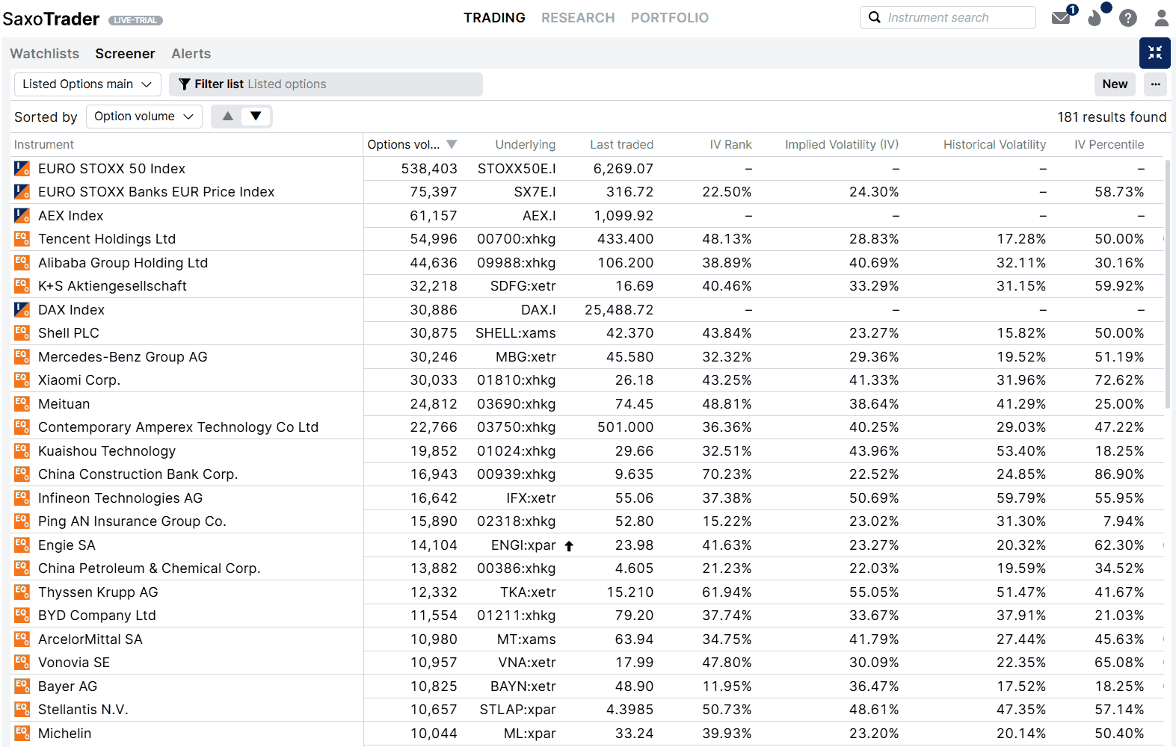
Task: Click the IV Rank column header
Action: coord(731,145)
